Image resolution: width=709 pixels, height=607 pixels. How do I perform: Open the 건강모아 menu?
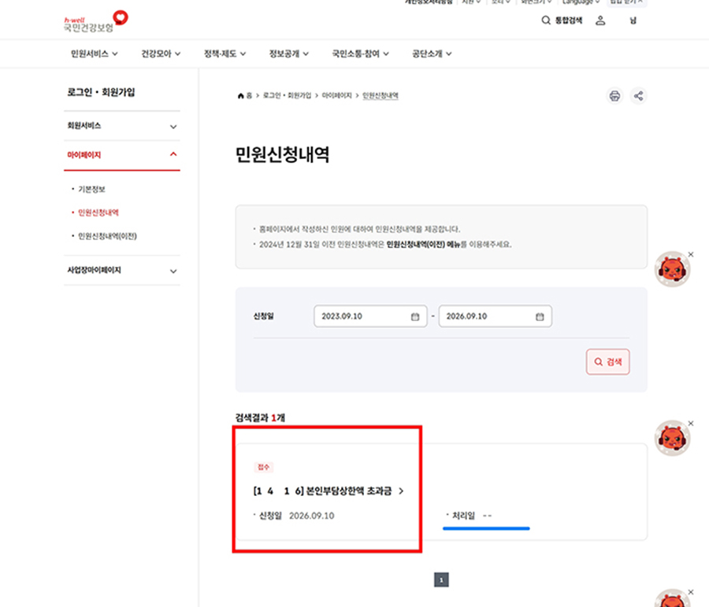(161, 54)
